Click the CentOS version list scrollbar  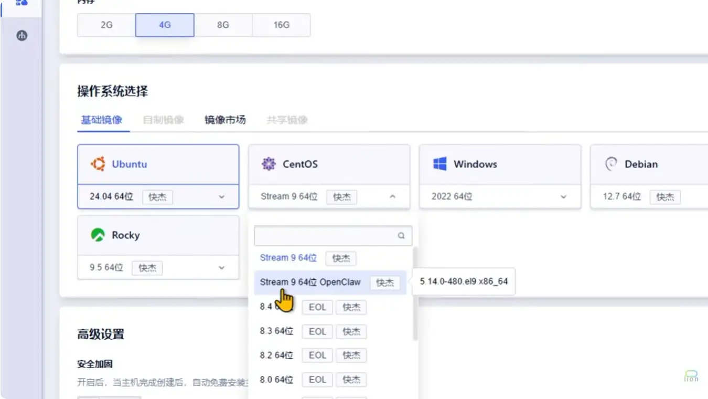click(x=415, y=294)
